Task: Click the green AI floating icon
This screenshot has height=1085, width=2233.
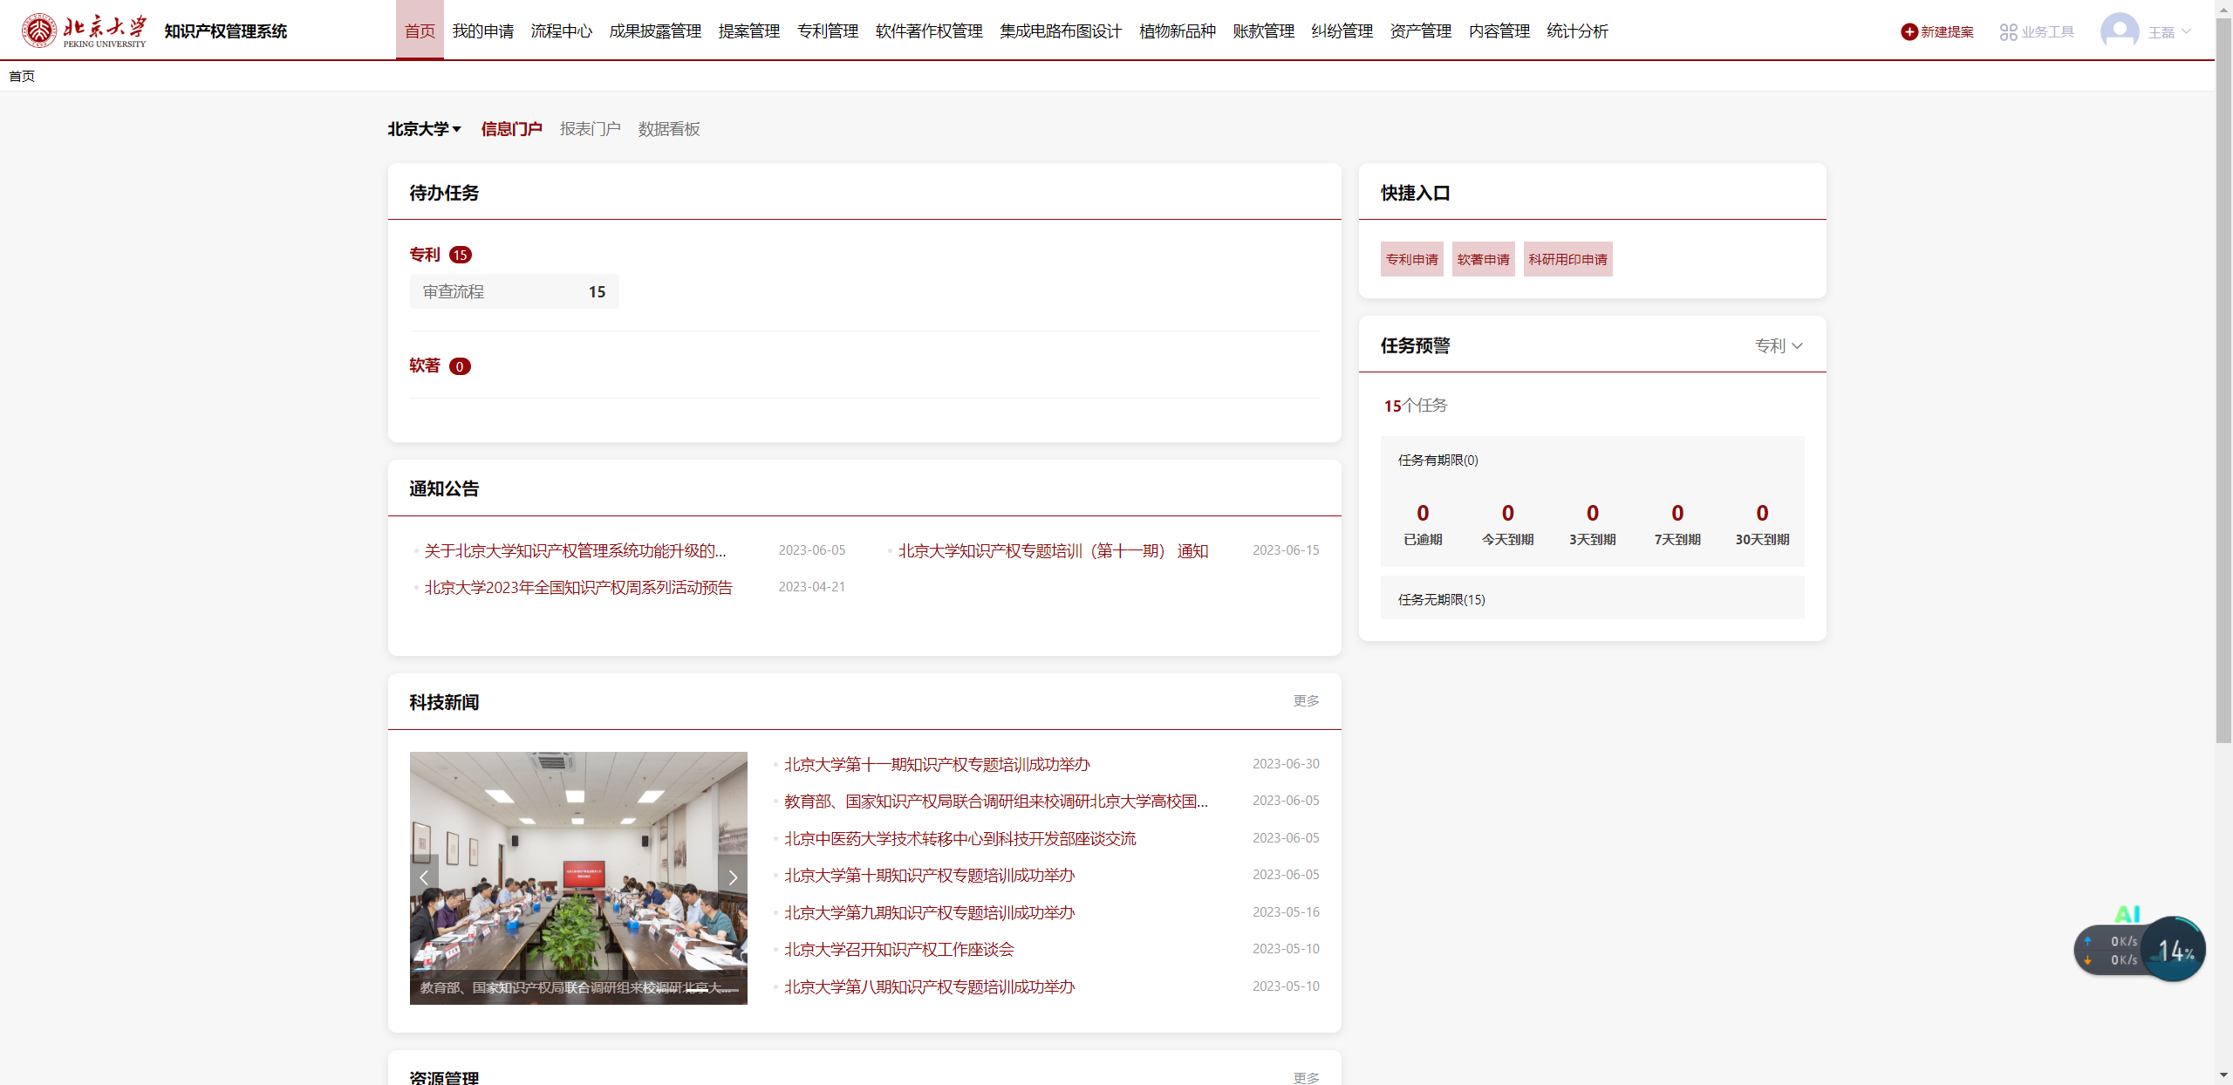Action: click(x=2127, y=913)
